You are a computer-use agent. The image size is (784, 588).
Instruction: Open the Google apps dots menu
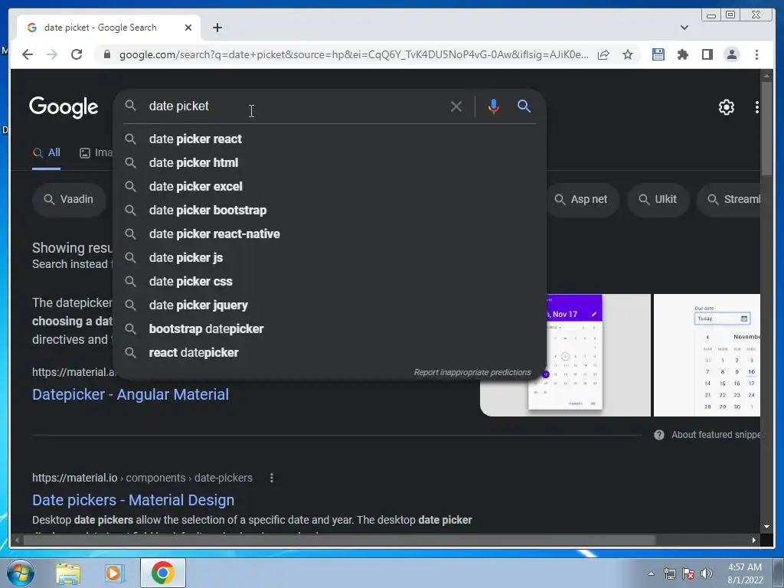pos(756,107)
